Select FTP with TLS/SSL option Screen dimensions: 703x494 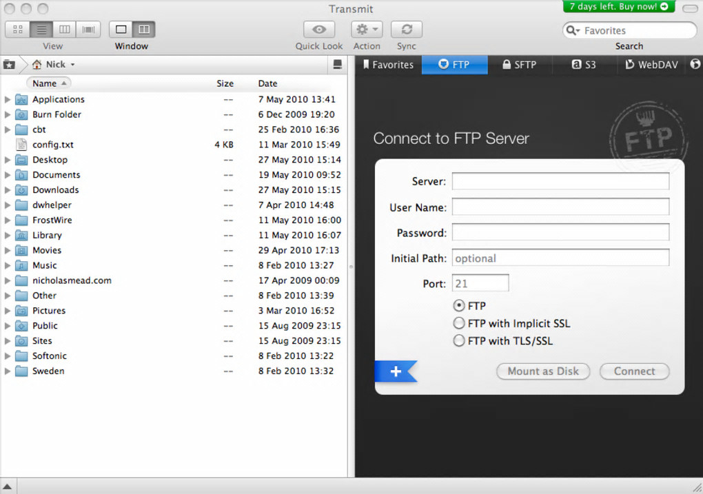(x=458, y=340)
